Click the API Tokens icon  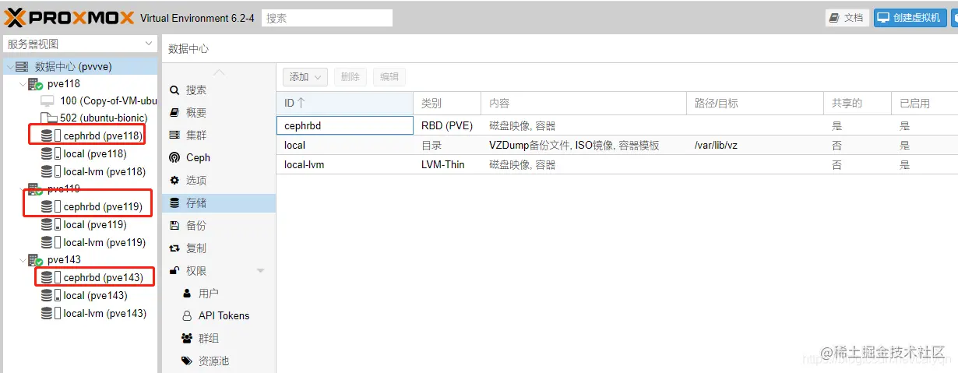pyautogui.click(x=187, y=315)
